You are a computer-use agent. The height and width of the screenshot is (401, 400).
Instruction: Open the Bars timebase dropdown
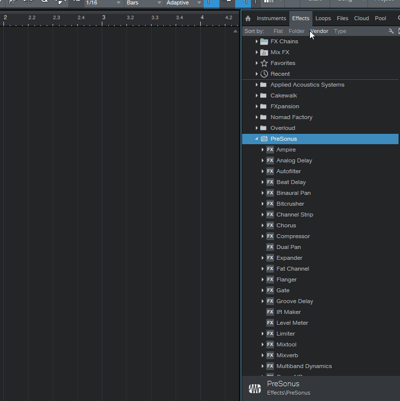click(x=144, y=3)
